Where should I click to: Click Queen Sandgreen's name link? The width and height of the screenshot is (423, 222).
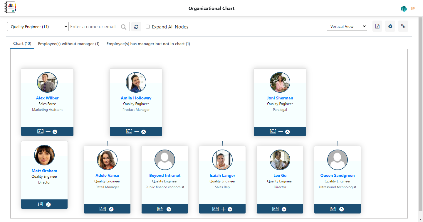pyautogui.click(x=337, y=175)
